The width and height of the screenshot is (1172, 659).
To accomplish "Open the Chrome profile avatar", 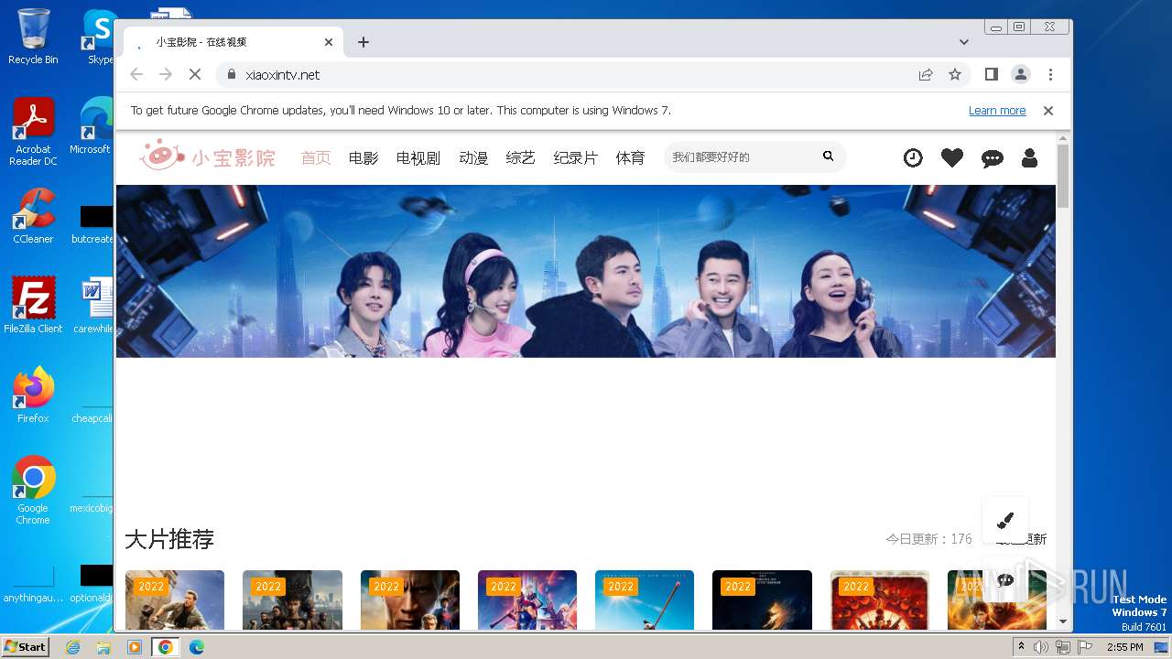I will coord(1020,74).
